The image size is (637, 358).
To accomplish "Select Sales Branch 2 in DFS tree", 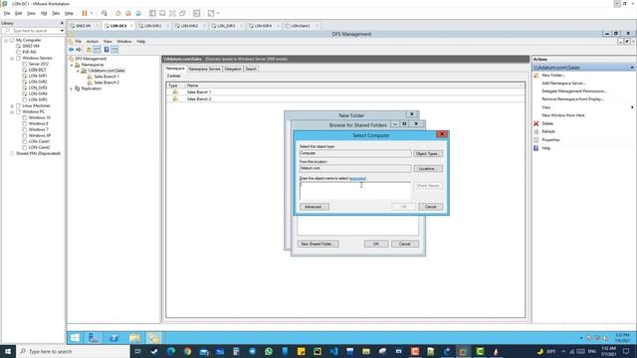I will [x=106, y=83].
